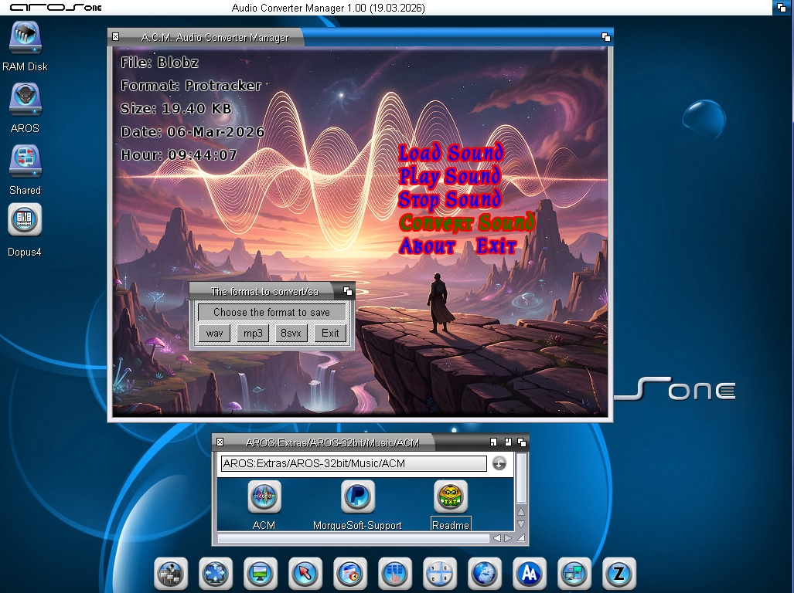Click the Z icon in the dock
Screen dimensions: 794x593
point(619,574)
